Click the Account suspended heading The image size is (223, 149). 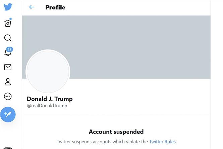point(116,132)
